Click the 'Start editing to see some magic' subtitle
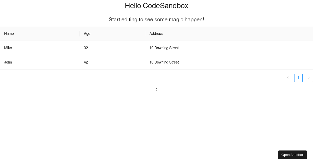The image size is (313, 164). [156, 20]
